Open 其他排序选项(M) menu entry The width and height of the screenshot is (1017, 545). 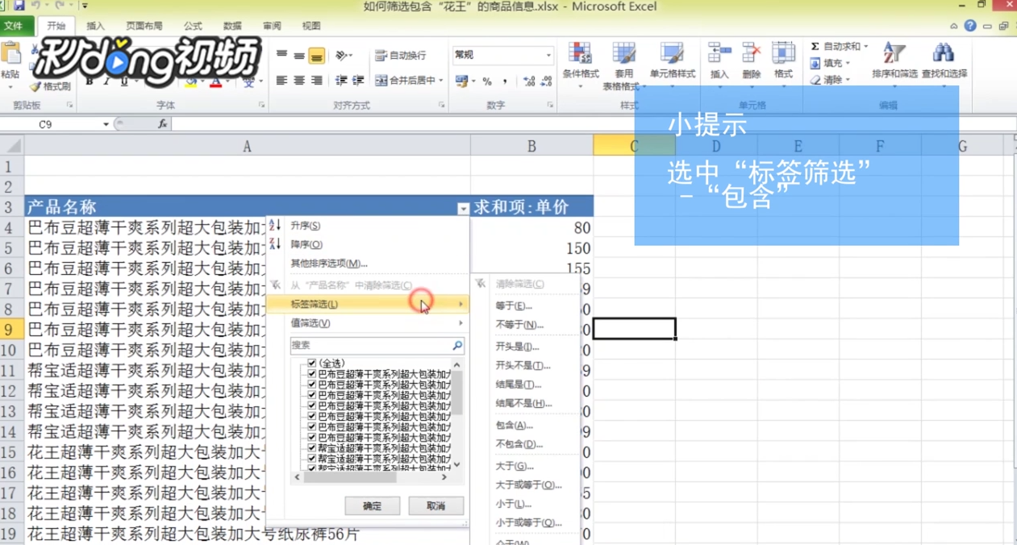tap(368, 263)
